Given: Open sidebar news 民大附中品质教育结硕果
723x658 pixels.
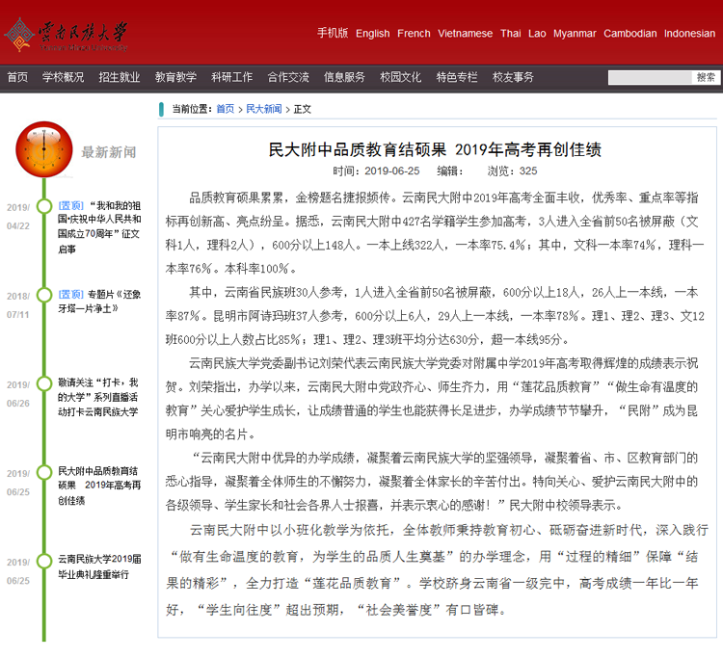Looking at the screenshot, I should click(x=99, y=486).
